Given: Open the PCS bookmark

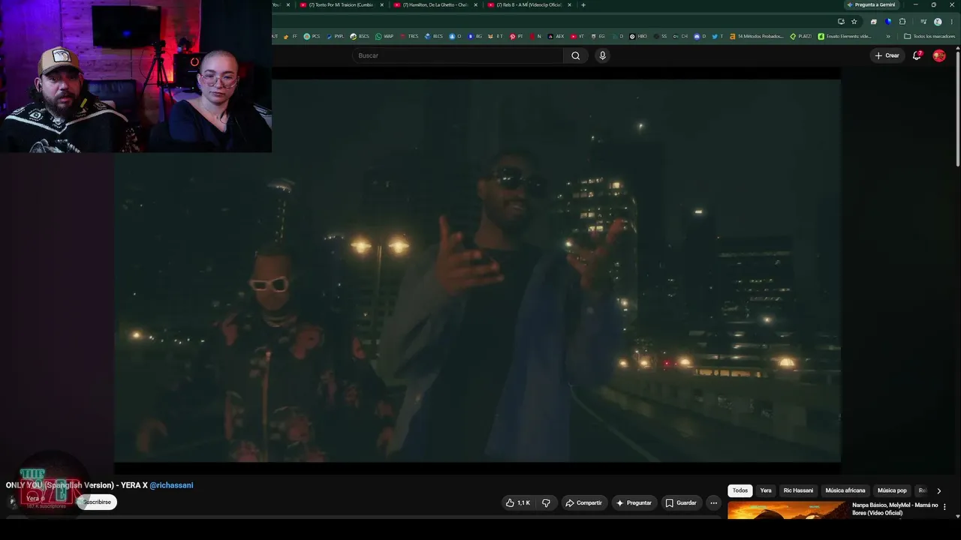Looking at the screenshot, I should (x=312, y=36).
